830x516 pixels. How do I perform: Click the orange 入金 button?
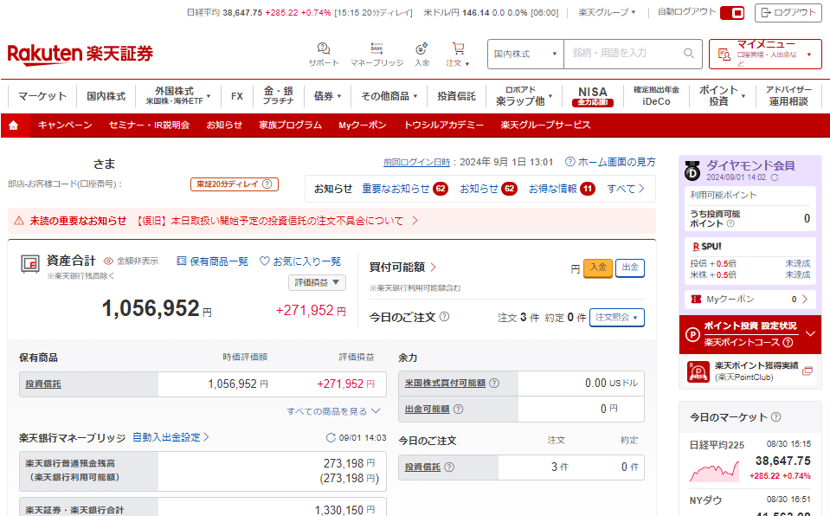click(x=598, y=268)
